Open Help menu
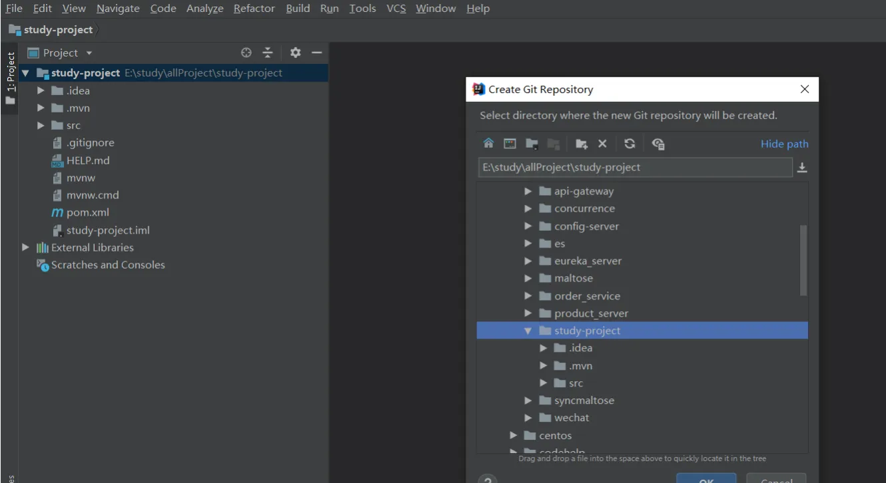886x483 pixels. point(478,9)
